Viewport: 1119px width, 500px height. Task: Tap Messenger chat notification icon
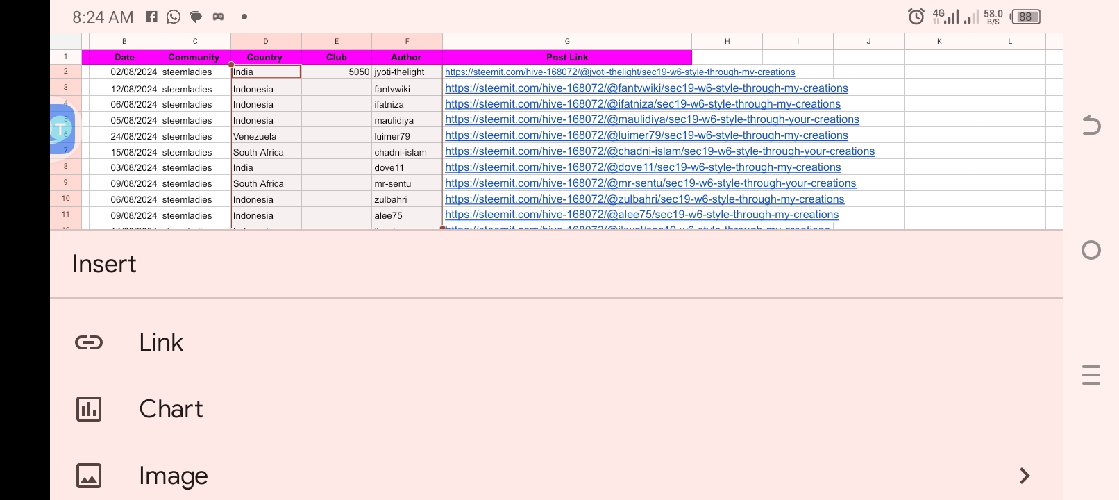(x=196, y=17)
